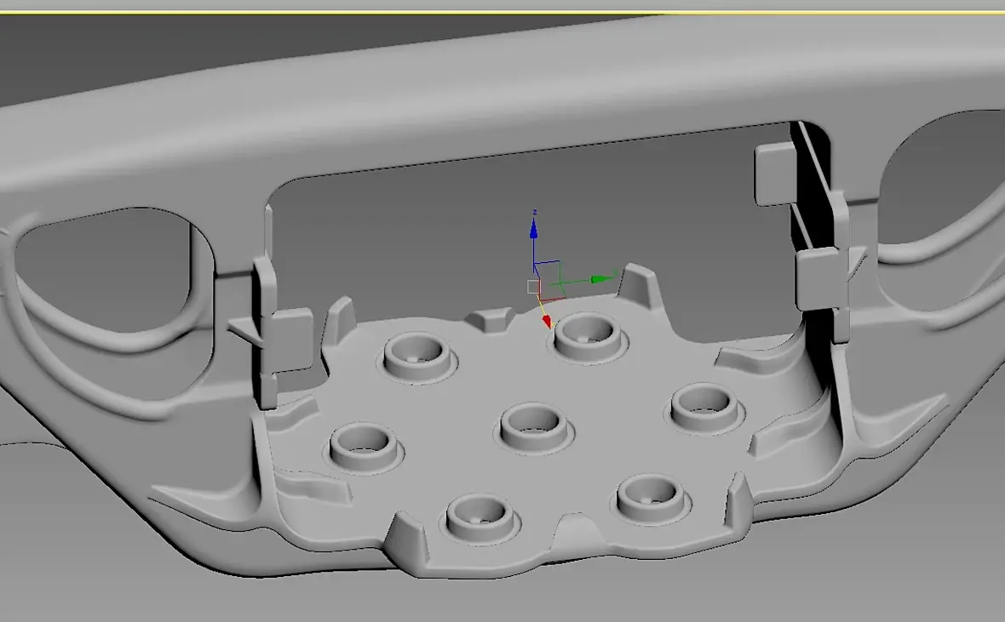Pick the red X-axis gizmo arrow
The width and height of the screenshot is (1005, 622).
coord(547,322)
